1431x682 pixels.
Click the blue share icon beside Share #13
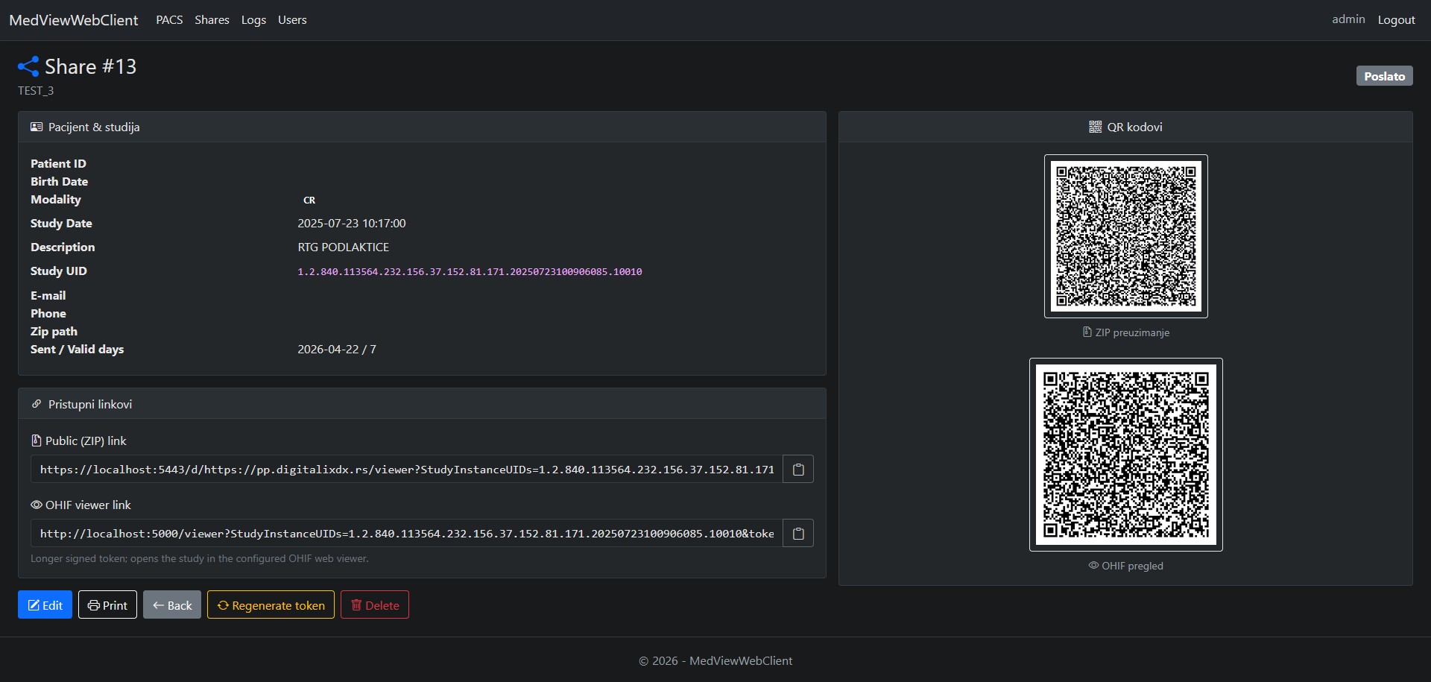[28, 66]
